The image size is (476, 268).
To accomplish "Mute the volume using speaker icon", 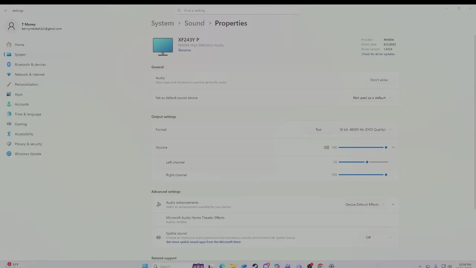I will point(326,147).
